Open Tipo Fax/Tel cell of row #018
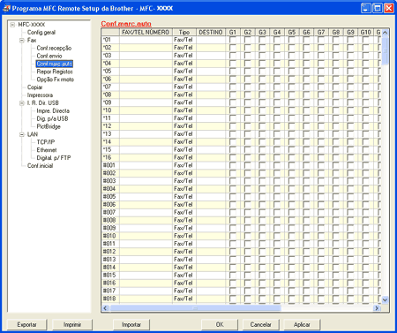The width and height of the screenshot is (397, 333). [x=184, y=299]
